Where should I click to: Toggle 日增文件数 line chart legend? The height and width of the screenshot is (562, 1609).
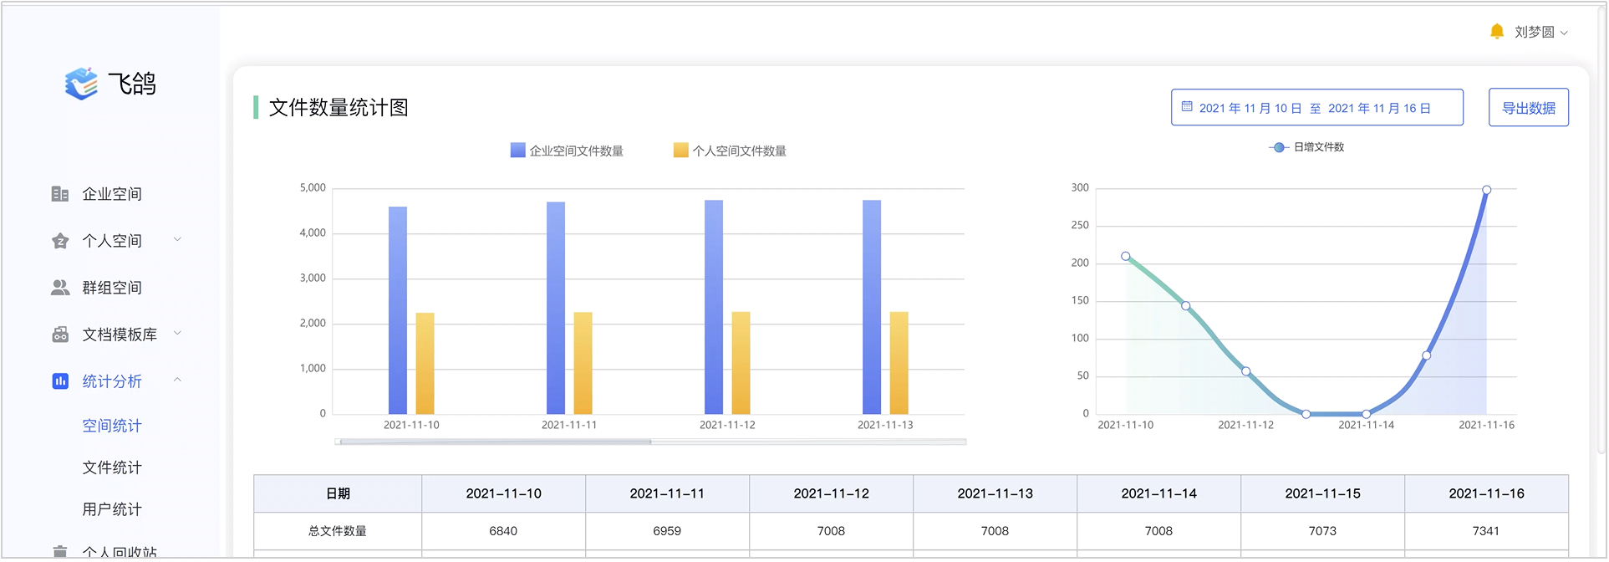pyautogui.click(x=1306, y=147)
